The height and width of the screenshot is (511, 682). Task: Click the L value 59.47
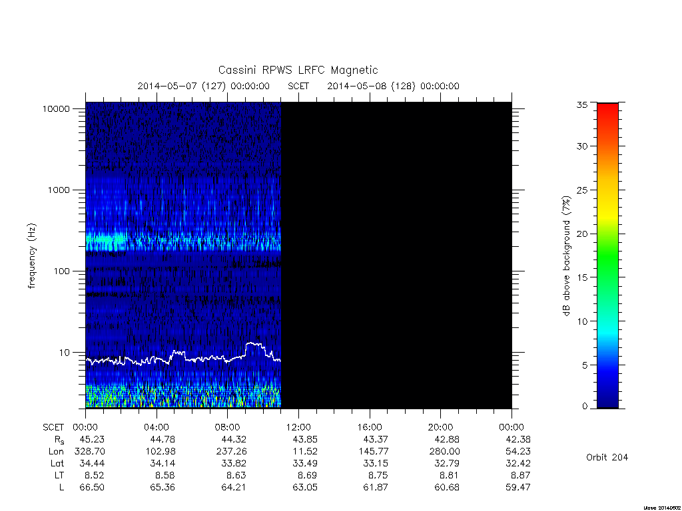tap(518, 487)
